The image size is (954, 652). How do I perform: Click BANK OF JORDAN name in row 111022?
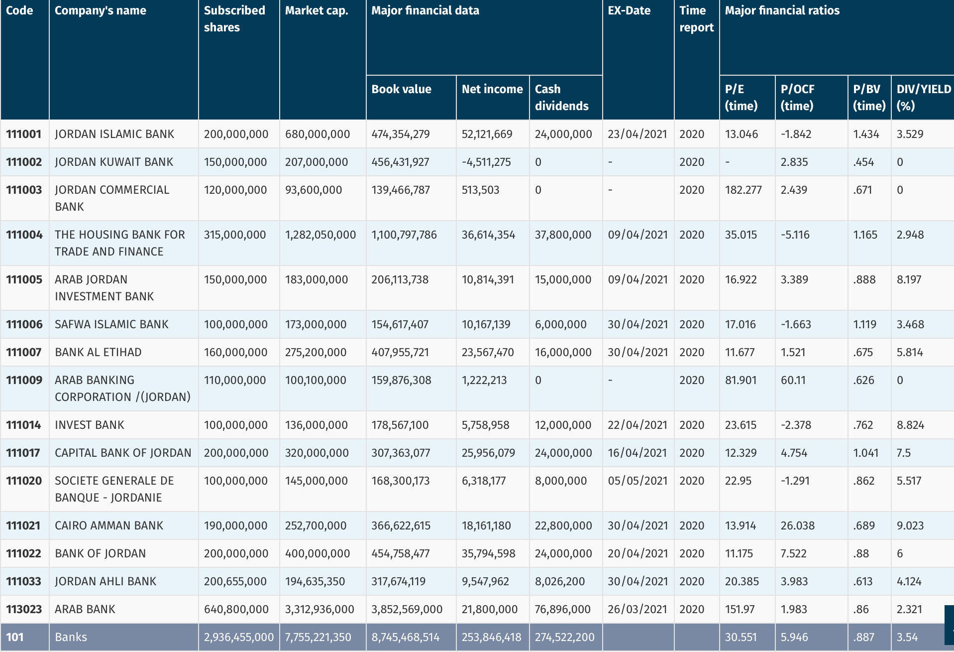(101, 553)
